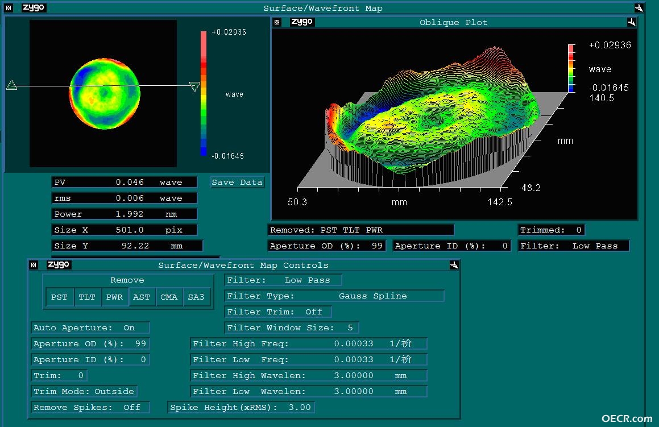Click the Aperture OD (%) field in controls

click(90, 343)
